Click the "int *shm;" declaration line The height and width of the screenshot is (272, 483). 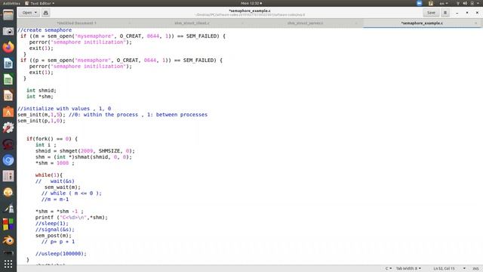40,97
